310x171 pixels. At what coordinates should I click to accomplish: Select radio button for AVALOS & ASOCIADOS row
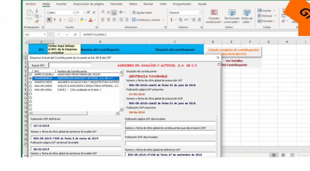point(31,85)
